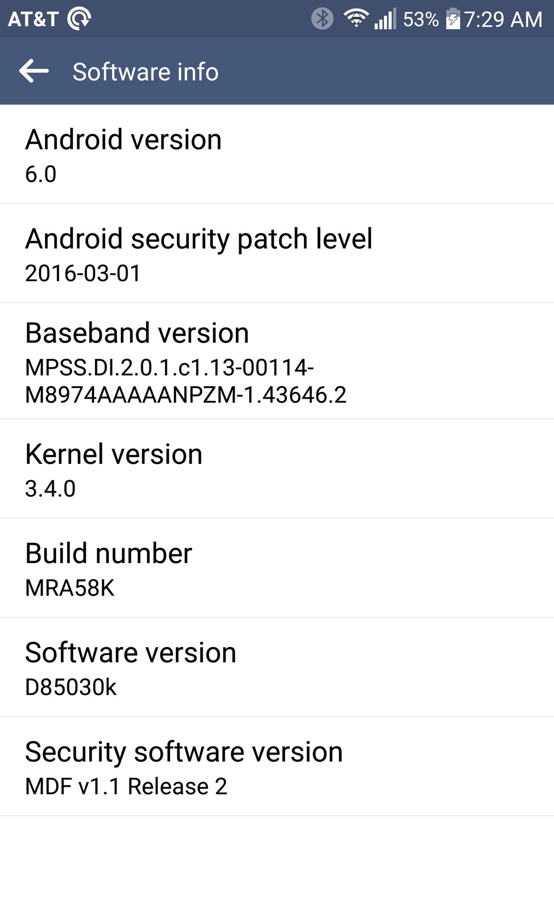Open the Security software version entry
The height and width of the screenshot is (920, 554).
click(x=277, y=767)
